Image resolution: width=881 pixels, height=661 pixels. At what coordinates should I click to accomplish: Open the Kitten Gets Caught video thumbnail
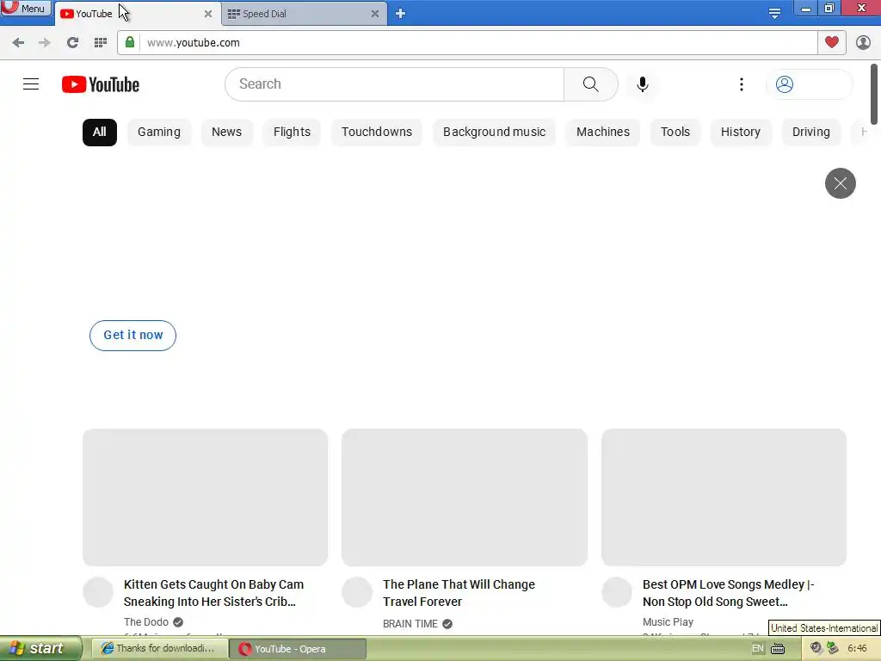(205, 497)
